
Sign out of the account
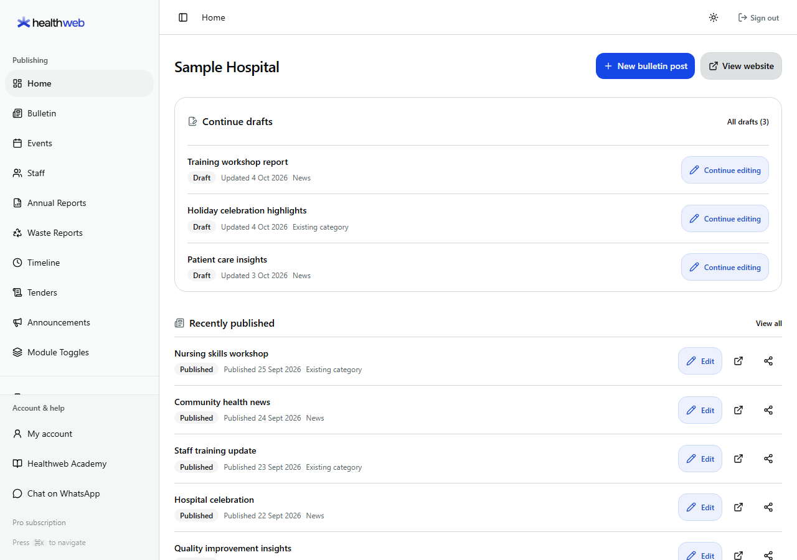tap(758, 17)
